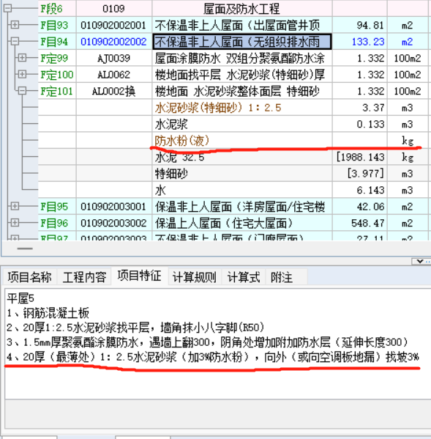Collapse the F目94 tree row

point(15,41)
